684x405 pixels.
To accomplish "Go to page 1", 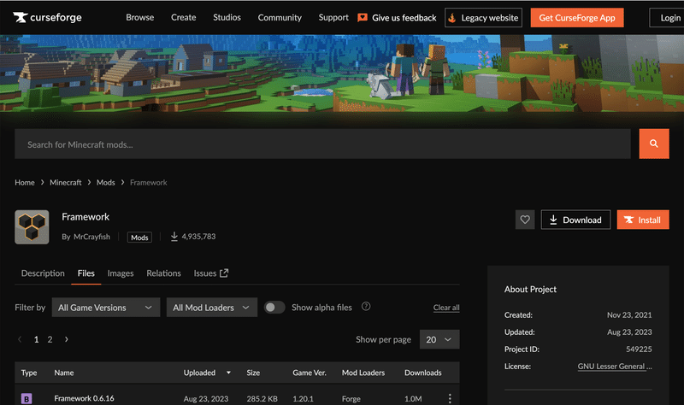I will pos(36,339).
